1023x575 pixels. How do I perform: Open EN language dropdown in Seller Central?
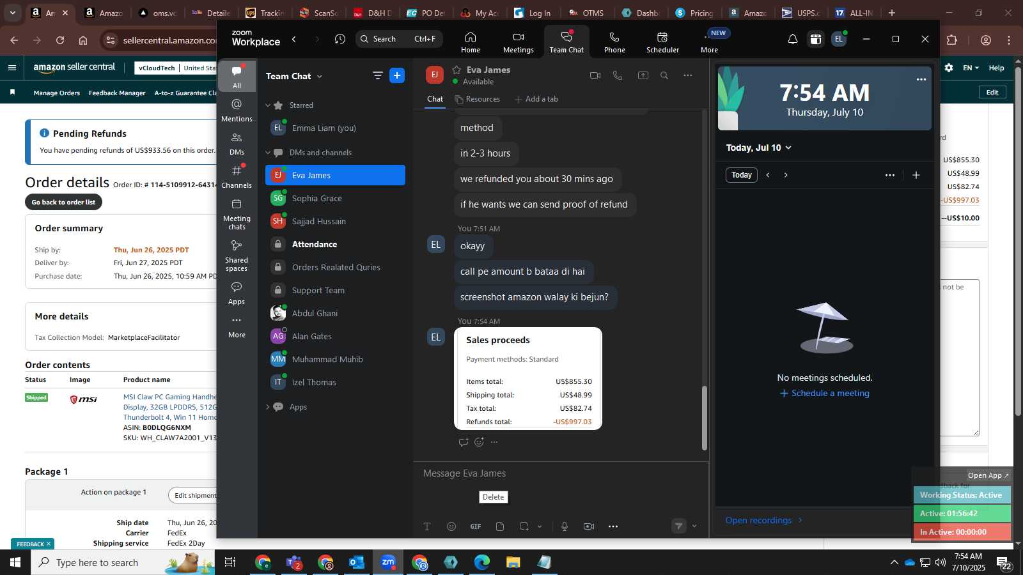coord(971,68)
